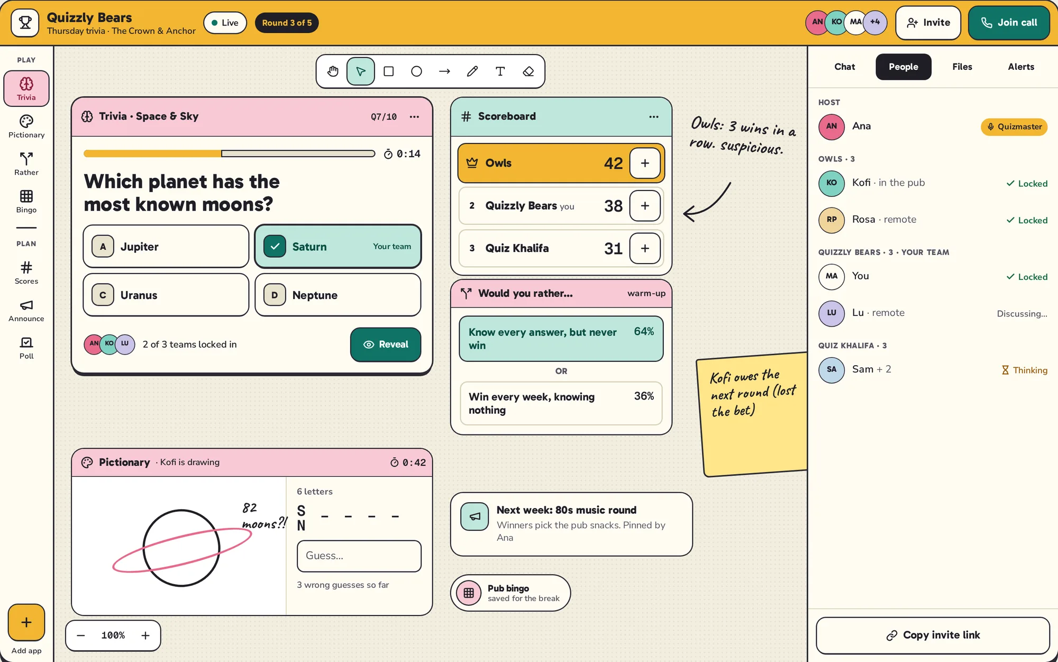The width and height of the screenshot is (1058, 662).
Task: Click the Reveal button
Action: pos(386,344)
